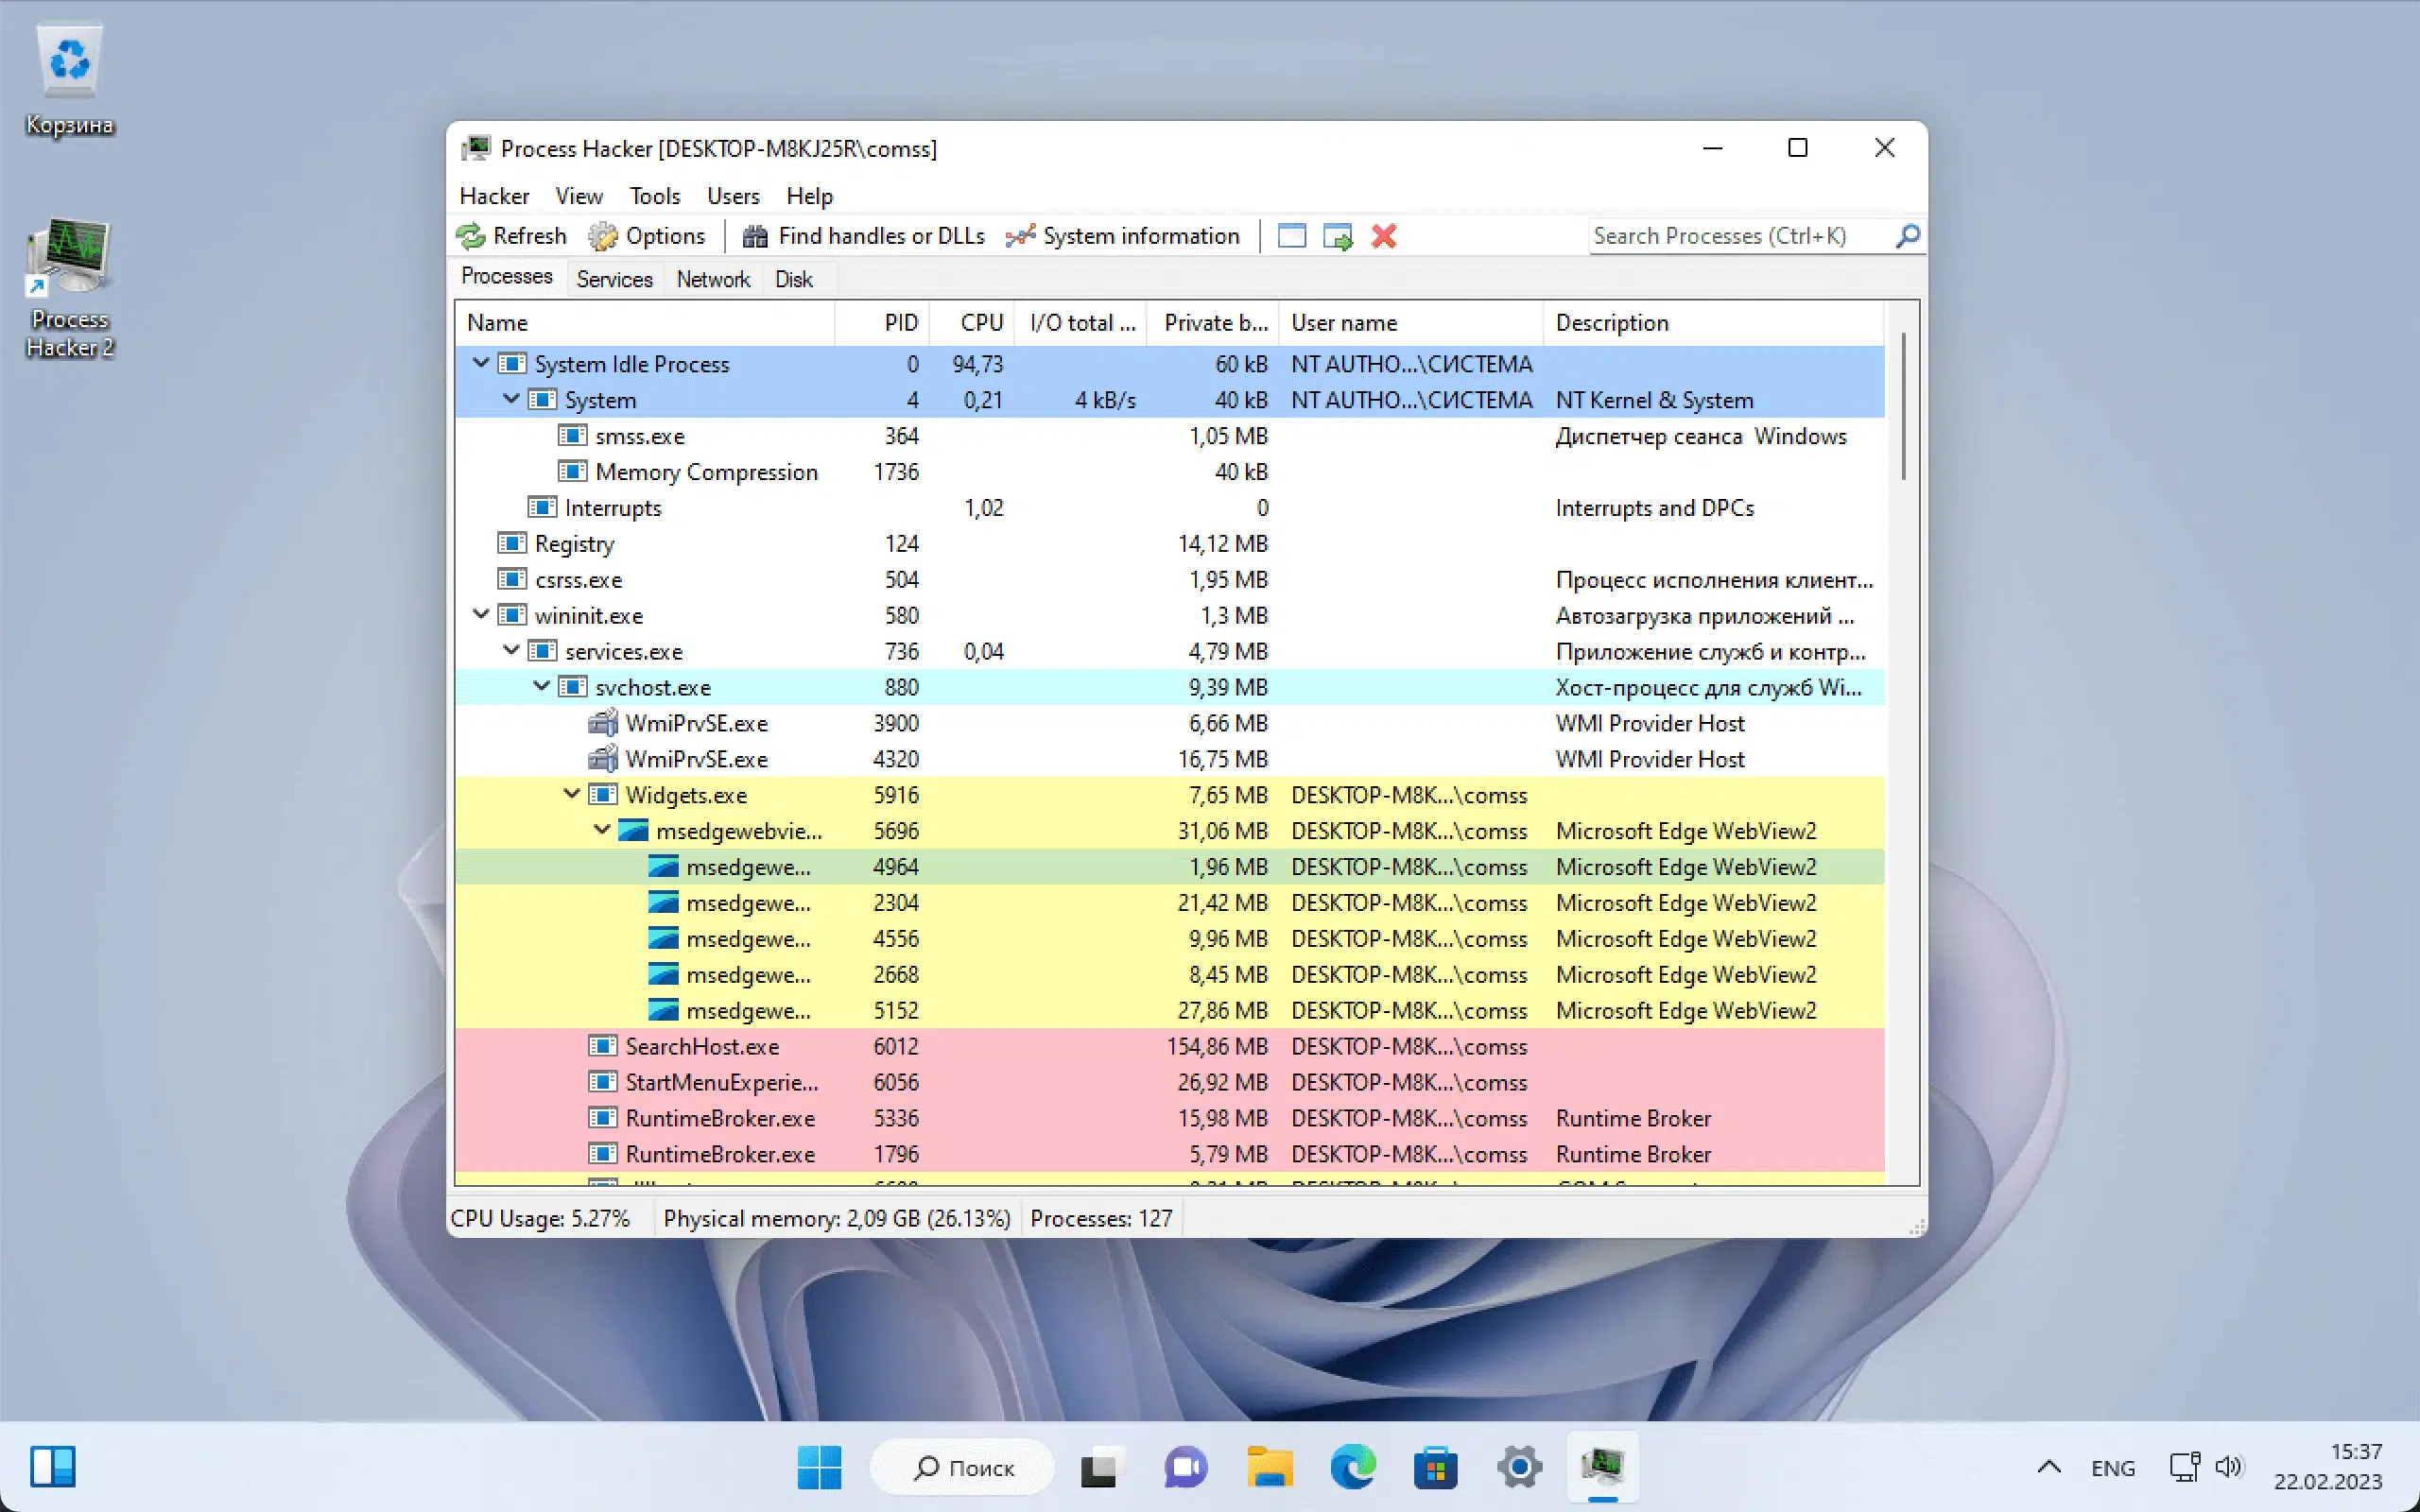Click the Refresh toolbar button
2420x1512 pixels.
(x=511, y=236)
